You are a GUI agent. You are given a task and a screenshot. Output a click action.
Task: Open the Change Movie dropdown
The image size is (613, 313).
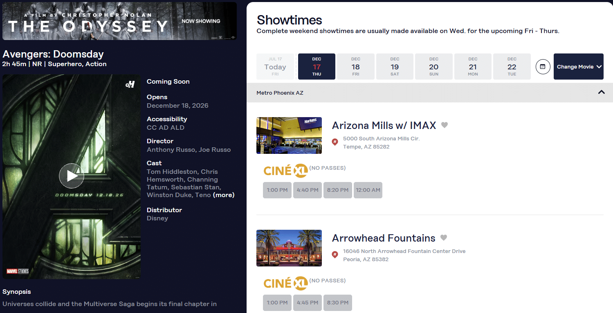[x=579, y=67]
